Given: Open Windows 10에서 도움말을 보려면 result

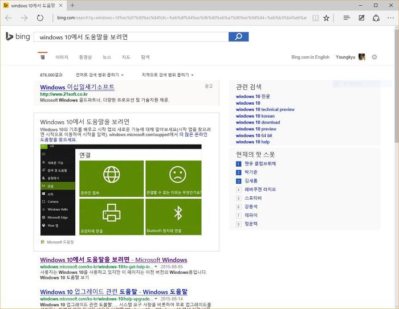Looking at the screenshot, I should [x=113, y=259].
